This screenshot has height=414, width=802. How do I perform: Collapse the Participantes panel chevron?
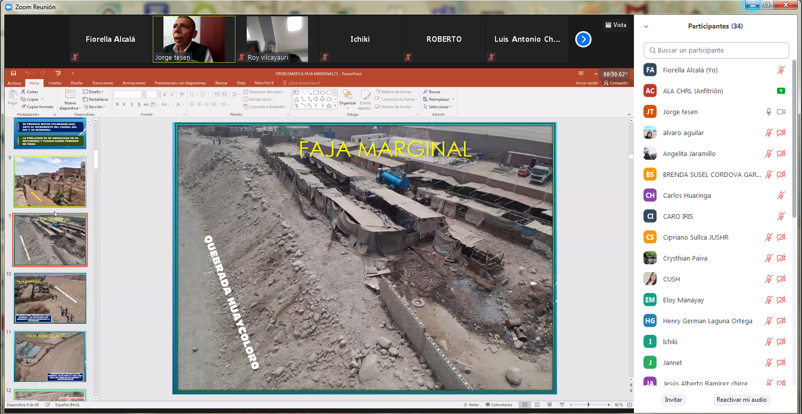[646, 27]
